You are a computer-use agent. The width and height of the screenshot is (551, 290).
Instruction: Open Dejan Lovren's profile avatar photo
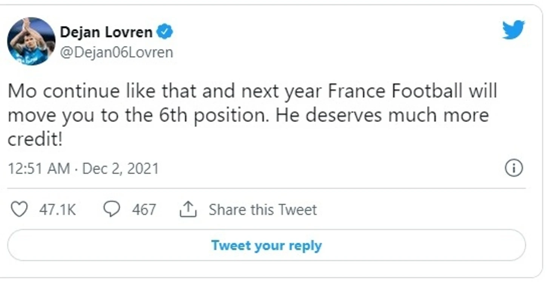point(31,41)
